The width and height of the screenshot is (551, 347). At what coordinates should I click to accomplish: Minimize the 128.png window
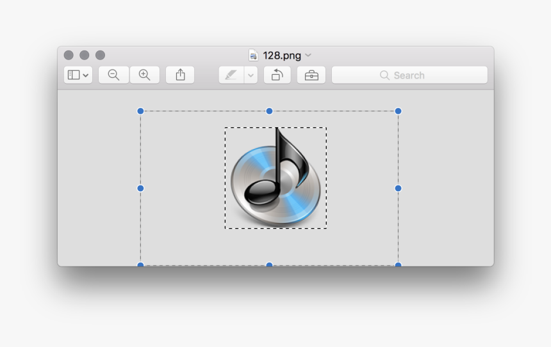click(85, 55)
